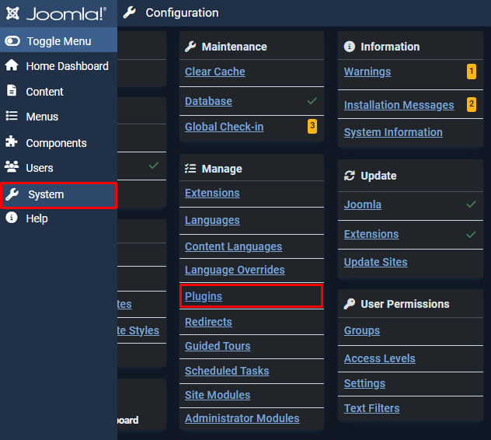Click the Warnings badge showing 1
Viewport: 491px width, 440px height.
pyautogui.click(x=472, y=72)
